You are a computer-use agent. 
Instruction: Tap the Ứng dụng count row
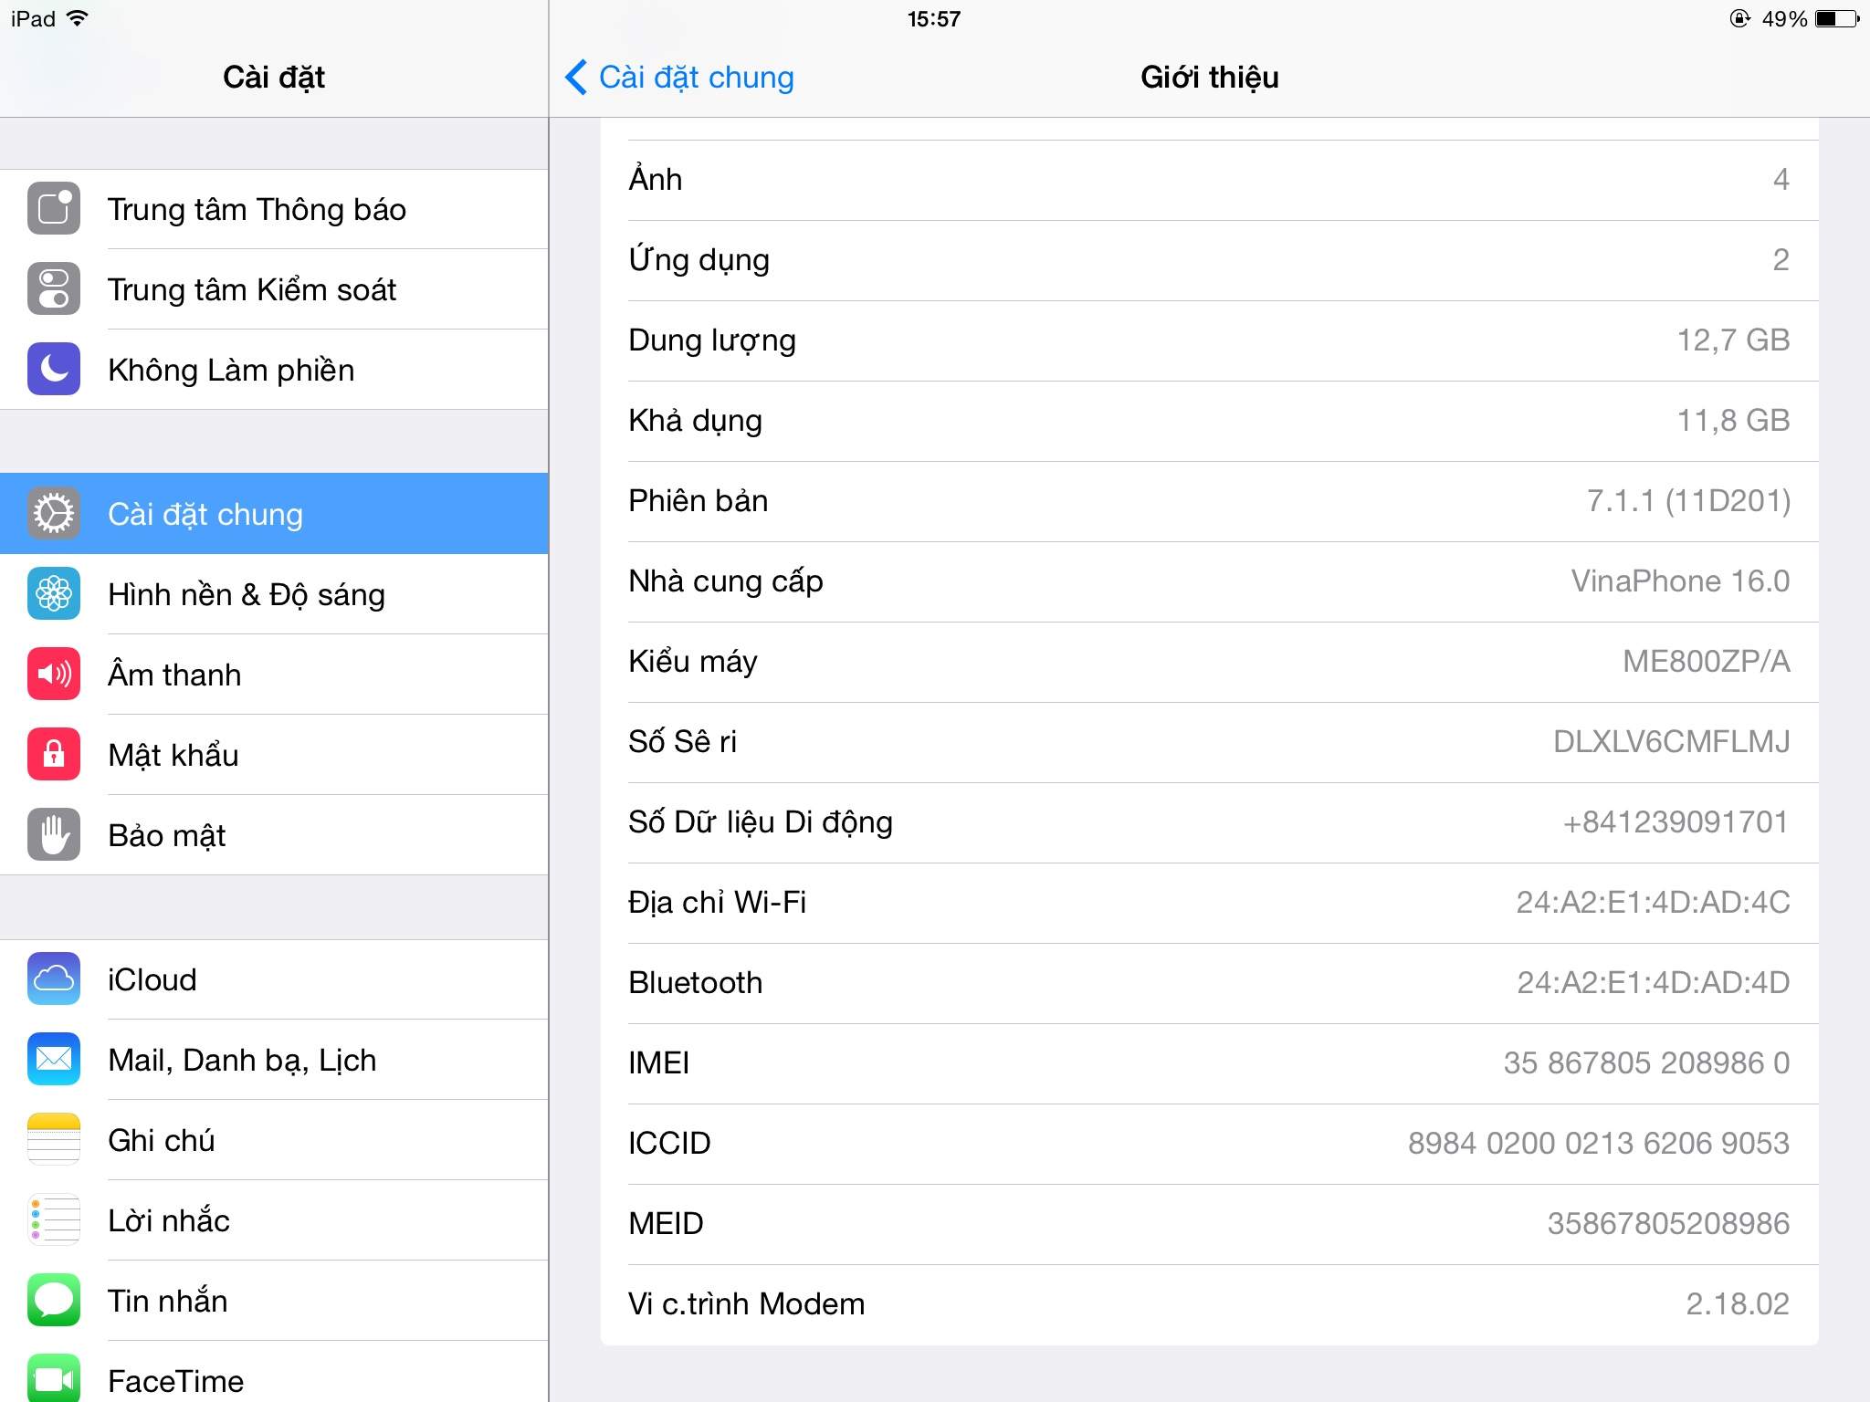coord(1209,260)
